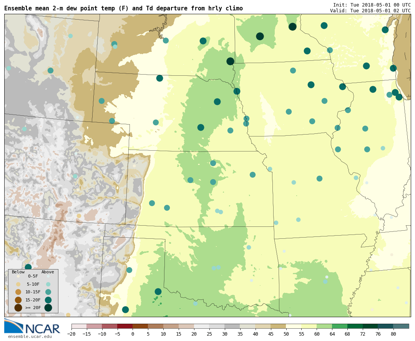
Task: Click the colorbar swatch between 10 and 15
Action: pyautogui.click(x=171, y=326)
